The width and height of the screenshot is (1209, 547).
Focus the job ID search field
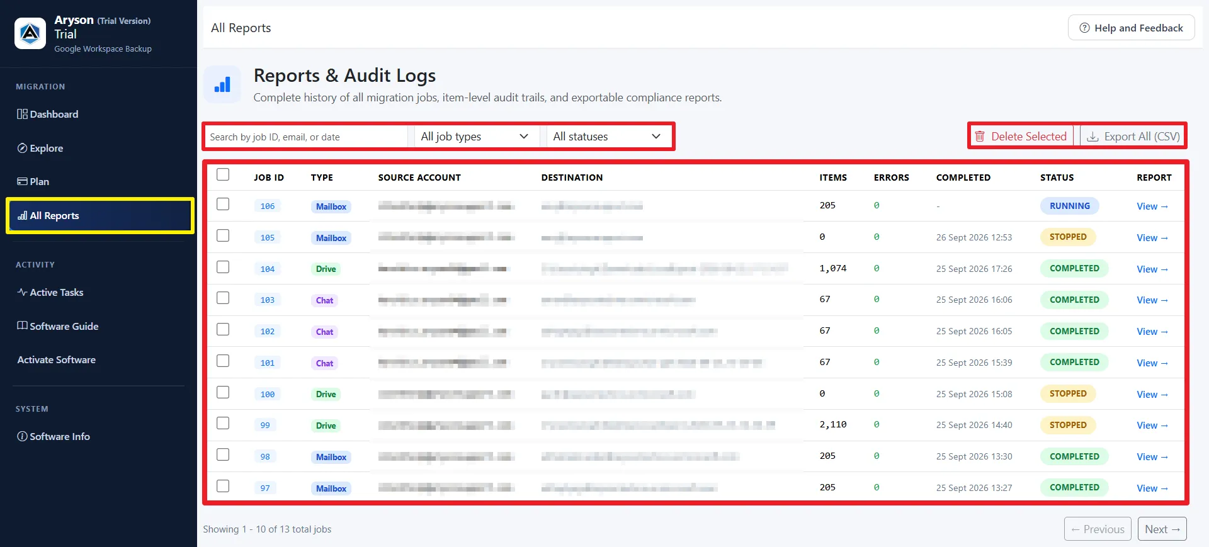click(306, 137)
